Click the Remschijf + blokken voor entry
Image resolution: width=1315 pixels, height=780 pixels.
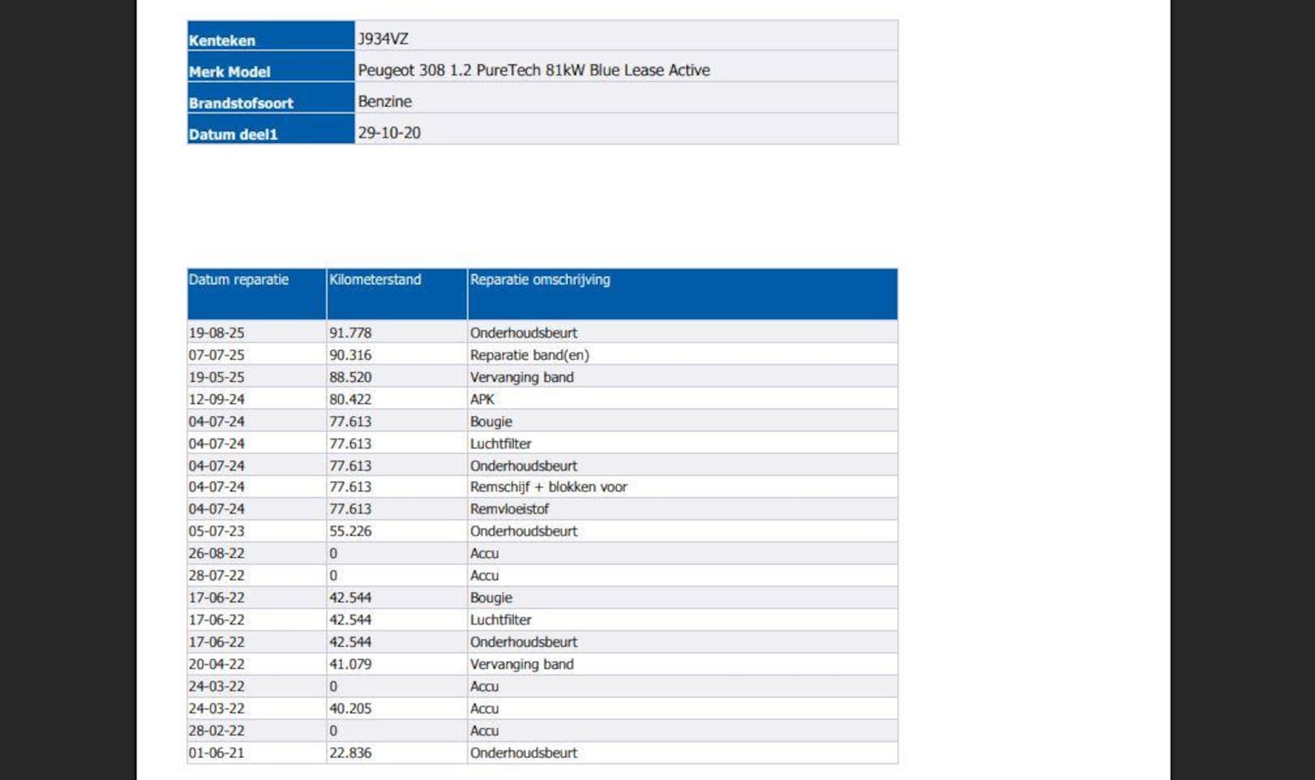click(x=548, y=487)
